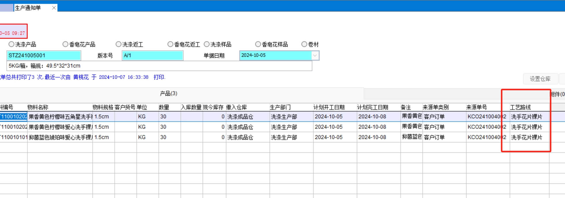Screen dimensions: 565x198
Task: Click first row's 洗手花片粿片 process cell
Action: [x=526, y=117]
